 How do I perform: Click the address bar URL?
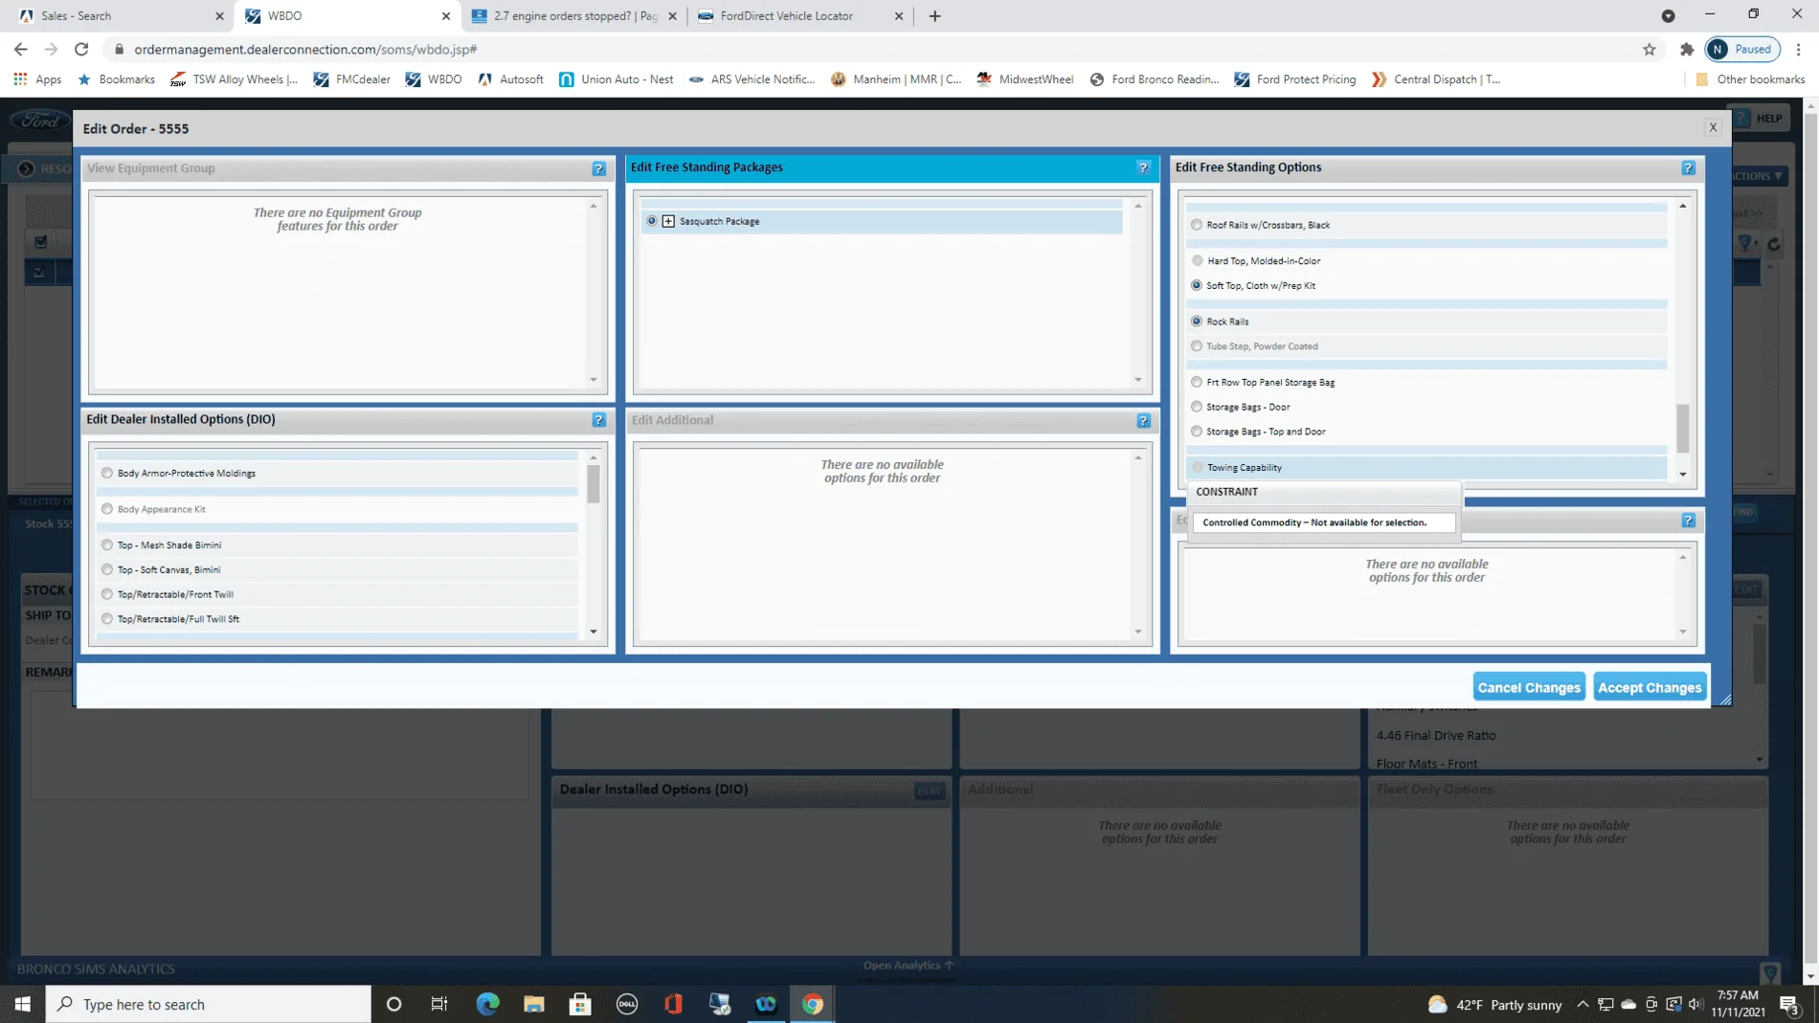tap(305, 49)
